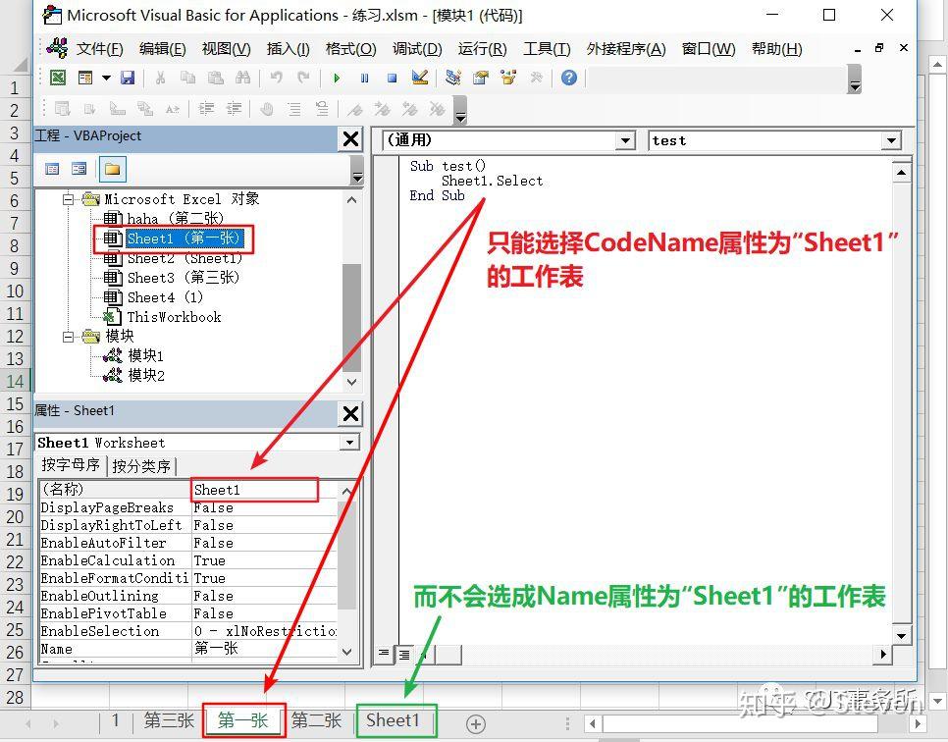948x742 pixels.
Task: Toggle Design Mode on the toolbar
Action: 420,77
